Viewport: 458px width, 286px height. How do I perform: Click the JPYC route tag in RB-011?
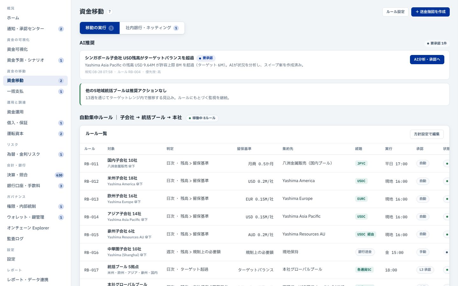coord(361,164)
